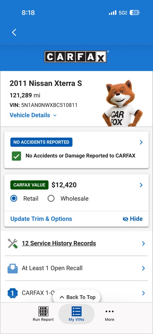Tap the CARFAX logo

76,56
